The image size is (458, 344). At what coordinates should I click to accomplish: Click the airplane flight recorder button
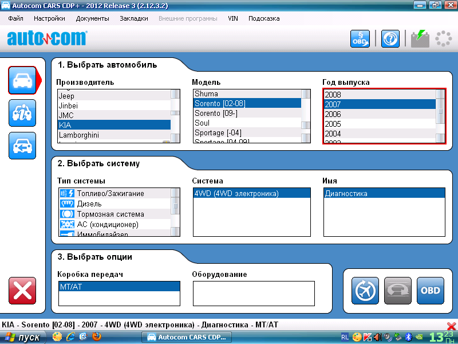(x=365, y=291)
